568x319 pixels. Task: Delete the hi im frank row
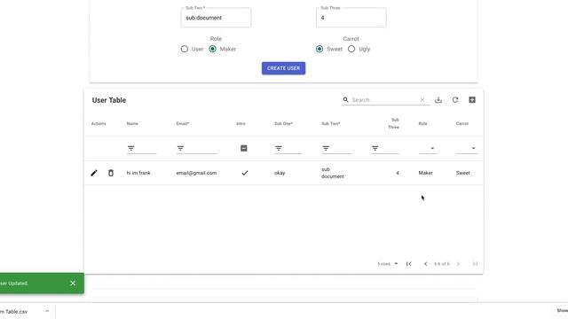(x=111, y=173)
